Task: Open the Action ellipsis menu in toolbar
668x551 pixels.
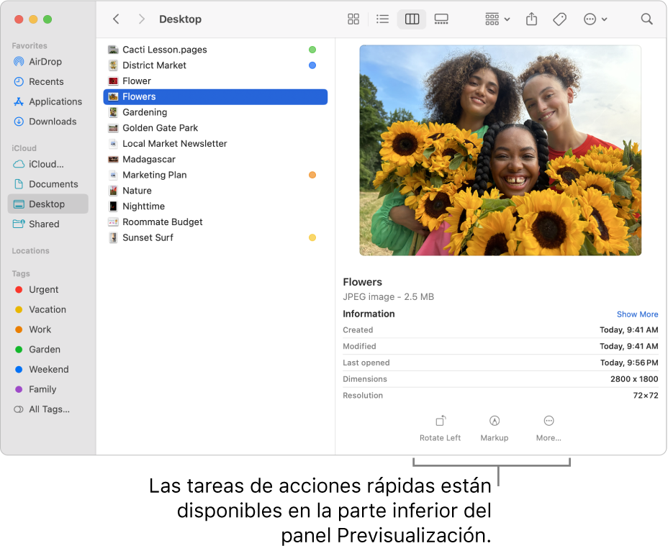Action: [x=595, y=19]
